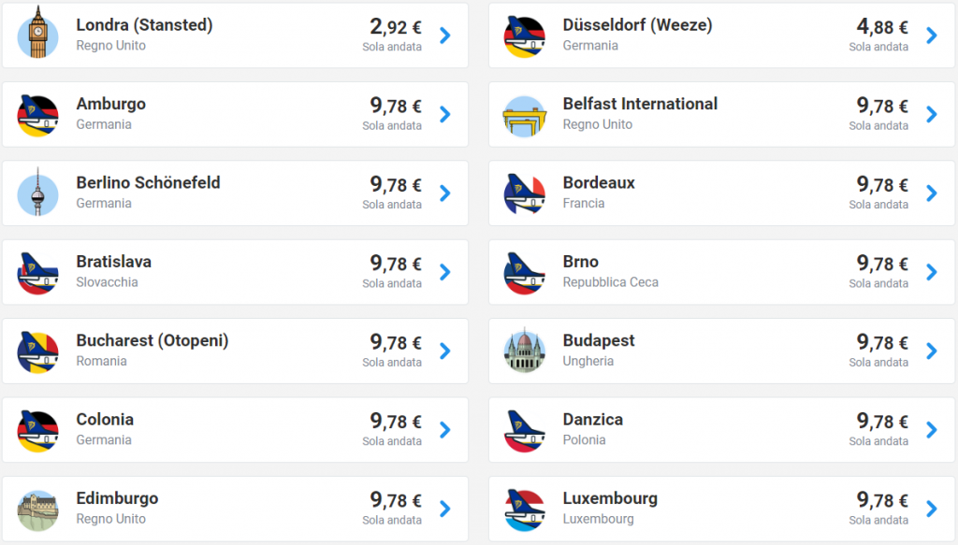Click the Budapest parliament building icon

(x=524, y=351)
